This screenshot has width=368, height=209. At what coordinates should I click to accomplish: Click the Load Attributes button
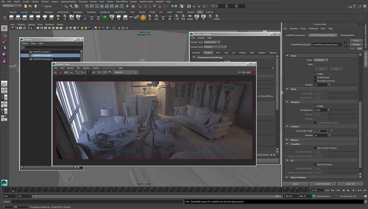coord(323,184)
